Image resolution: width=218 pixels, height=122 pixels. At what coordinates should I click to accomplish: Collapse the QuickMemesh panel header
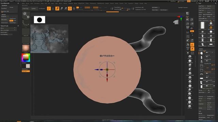point(5,3)
